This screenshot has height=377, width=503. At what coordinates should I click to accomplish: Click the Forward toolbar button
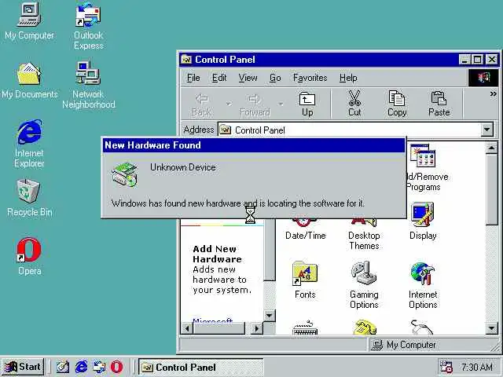(255, 104)
